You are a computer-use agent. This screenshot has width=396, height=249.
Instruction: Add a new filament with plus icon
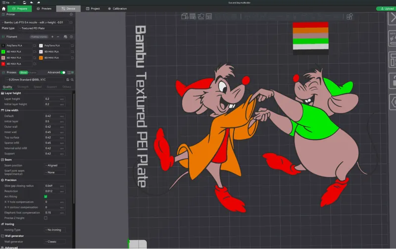(52, 37)
